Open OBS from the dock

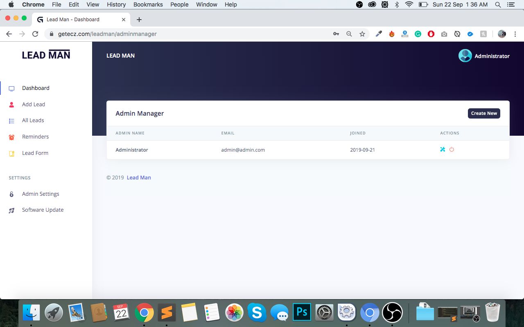click(392, 313)
